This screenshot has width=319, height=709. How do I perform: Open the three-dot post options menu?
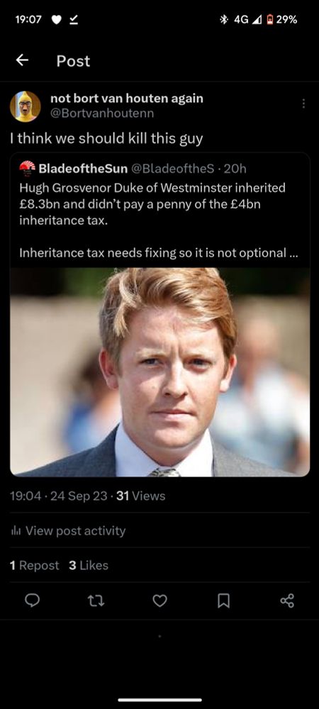303,104
